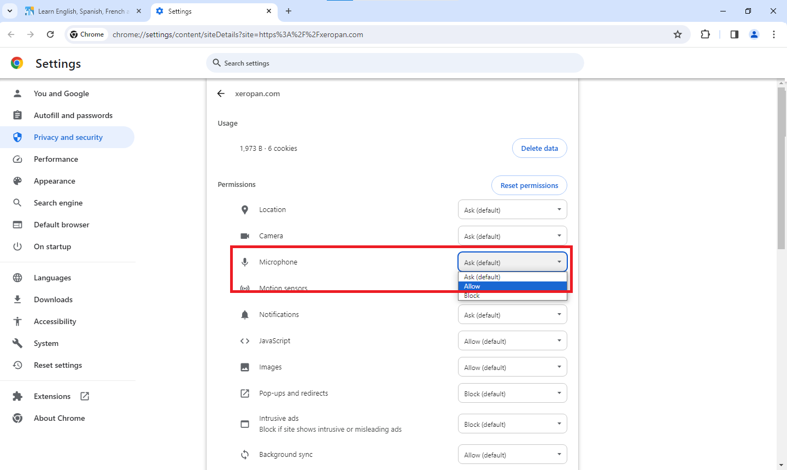Open new tab with plus button
Image resolution: width=787 pixels, height=470 pixels.
tap(289, 11)
